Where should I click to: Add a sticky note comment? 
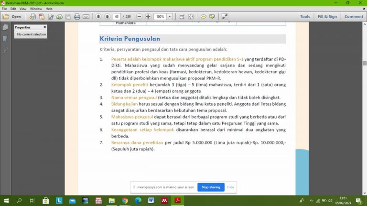[x=204, y=17]
